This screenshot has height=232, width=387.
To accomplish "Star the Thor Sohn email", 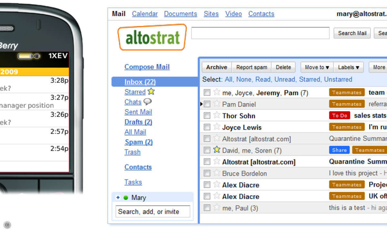I will point(217,115).
